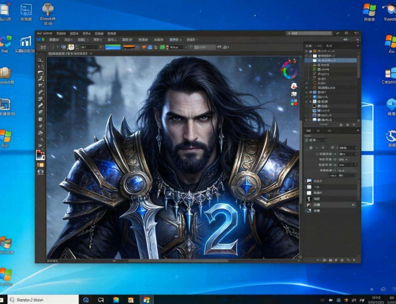
Task: Click the canvas vertical scrollbar
Action: click(300, 161)
